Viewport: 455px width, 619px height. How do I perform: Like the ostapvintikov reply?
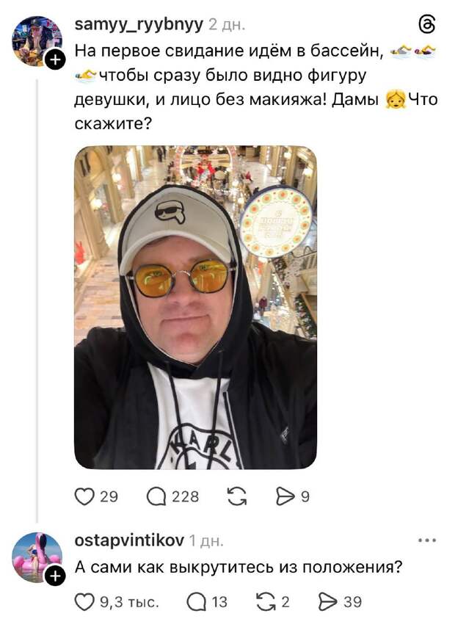pos(84,602)
